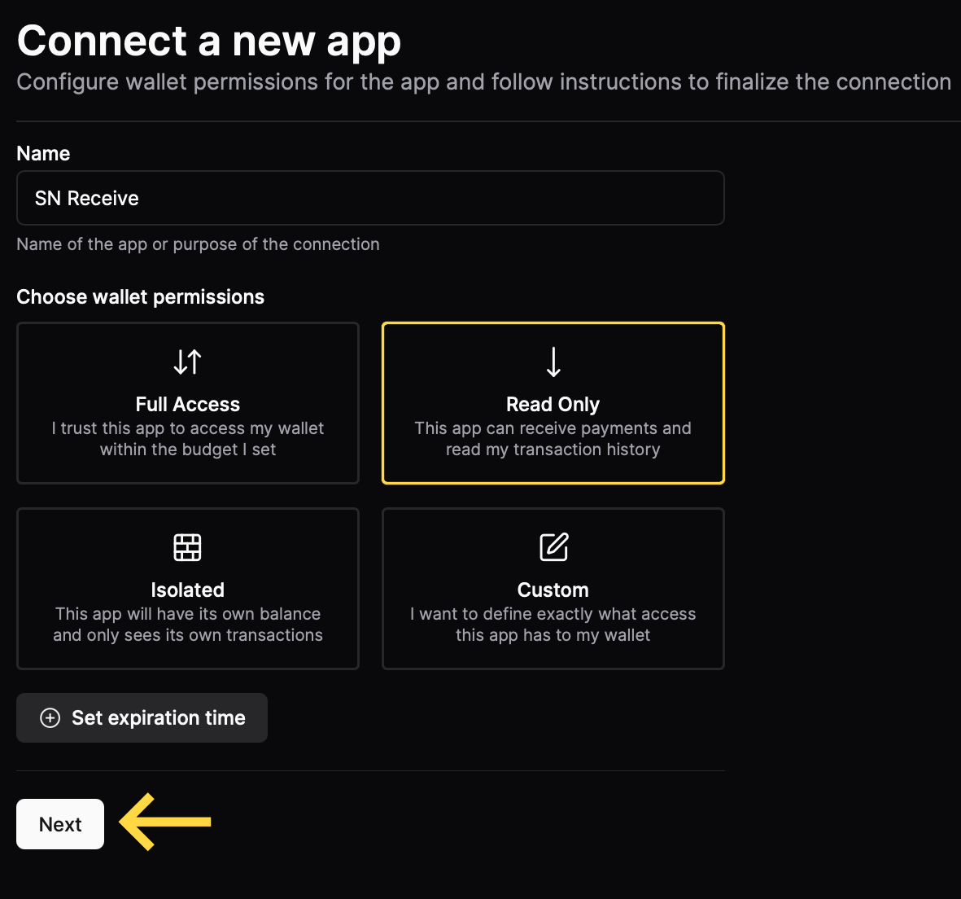Click the yellow arrow pointing at Next
This screenshot has width=961, height=899.
(x=165, y=822)
